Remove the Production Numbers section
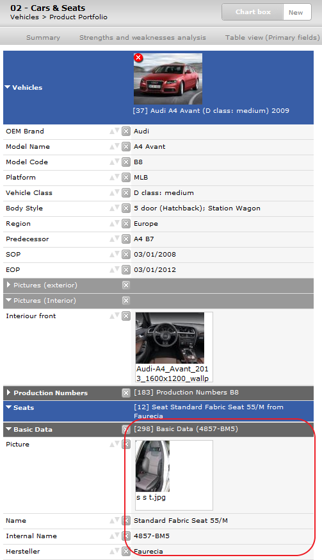The height and width of the screenshot is (560, 322). (x=126, y=393)
